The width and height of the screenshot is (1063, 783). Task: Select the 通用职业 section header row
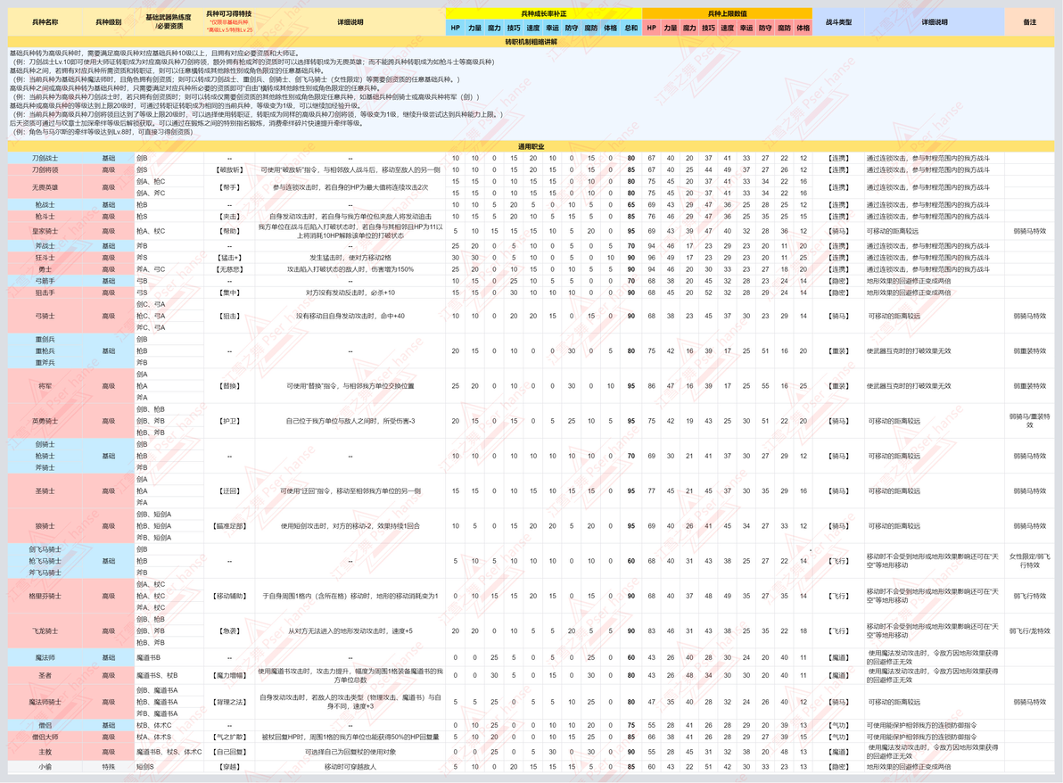point(531,146)
